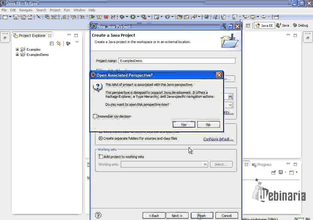
Task: Click the Back navigation arrow toolbar icon
Action: pos(253,17)
